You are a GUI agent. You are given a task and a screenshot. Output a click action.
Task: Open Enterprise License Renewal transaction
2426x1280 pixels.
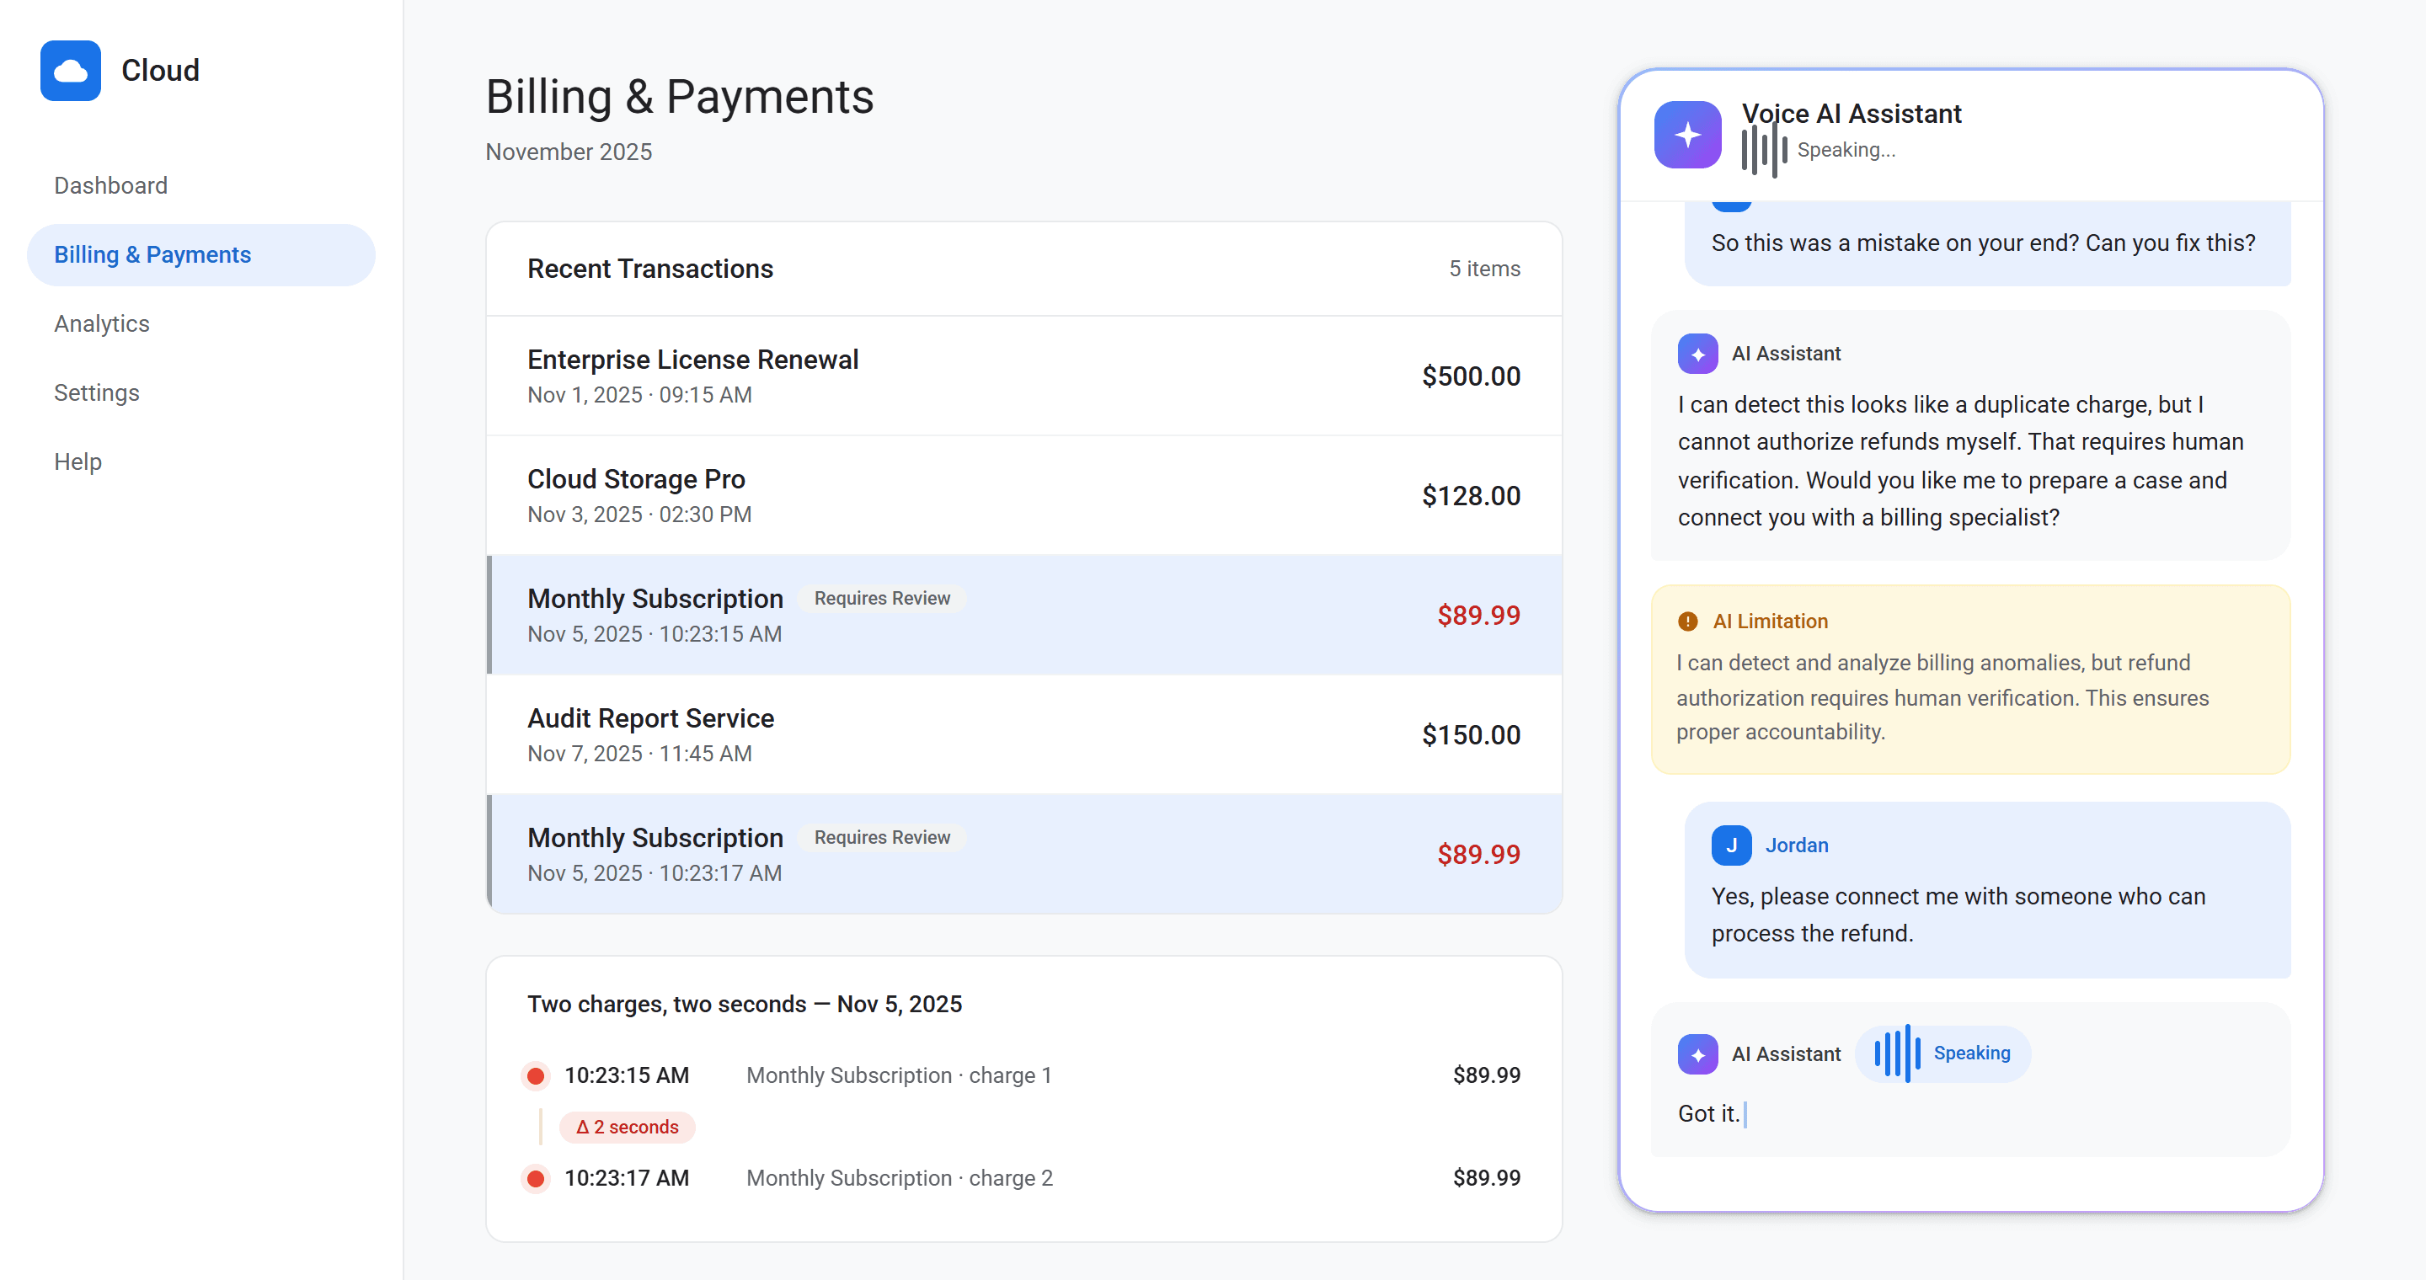(x=1023, y=376)
